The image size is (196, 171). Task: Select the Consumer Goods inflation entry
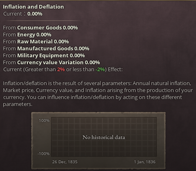click(40, 28)
